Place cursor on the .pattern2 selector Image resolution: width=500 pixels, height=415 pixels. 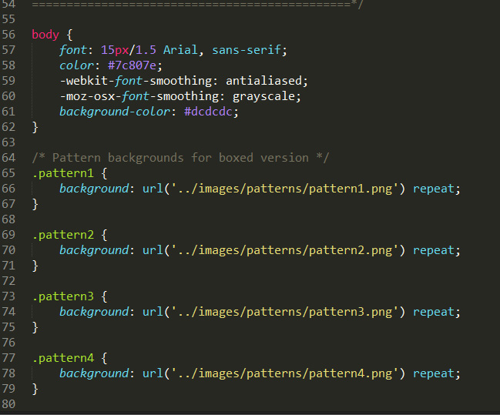[62, 235]
